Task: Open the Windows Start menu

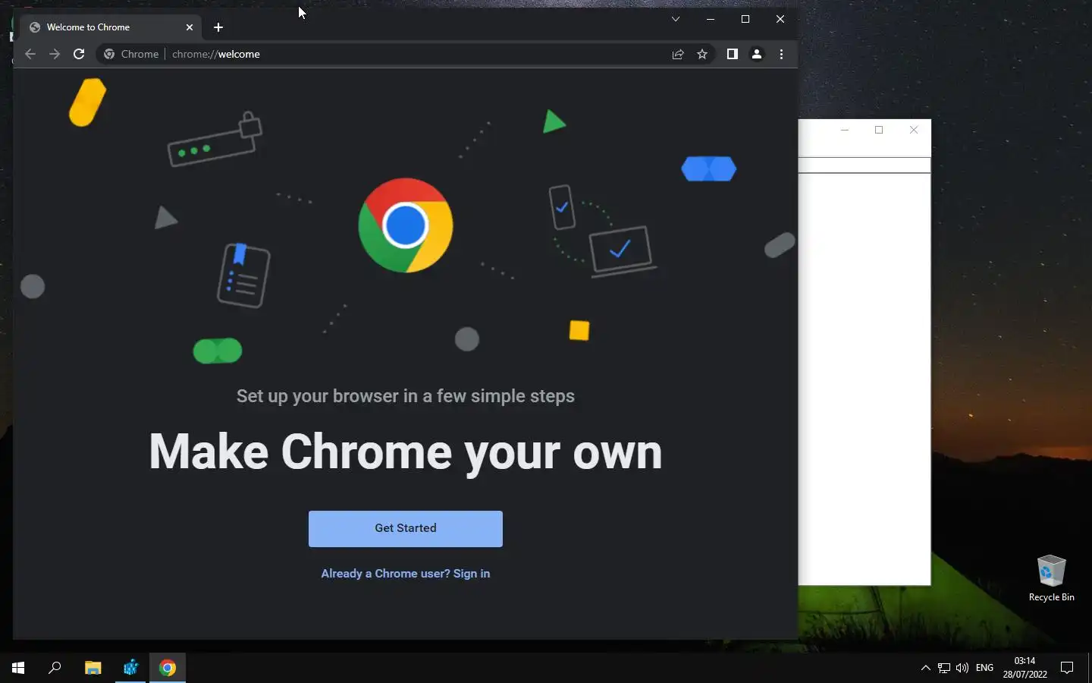Action: coord(18,668)
